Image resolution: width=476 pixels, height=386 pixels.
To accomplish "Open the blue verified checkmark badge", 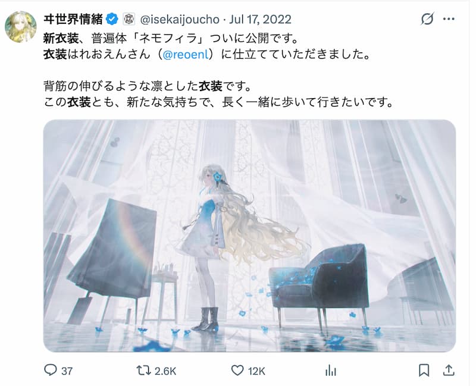I will point(112,20).
